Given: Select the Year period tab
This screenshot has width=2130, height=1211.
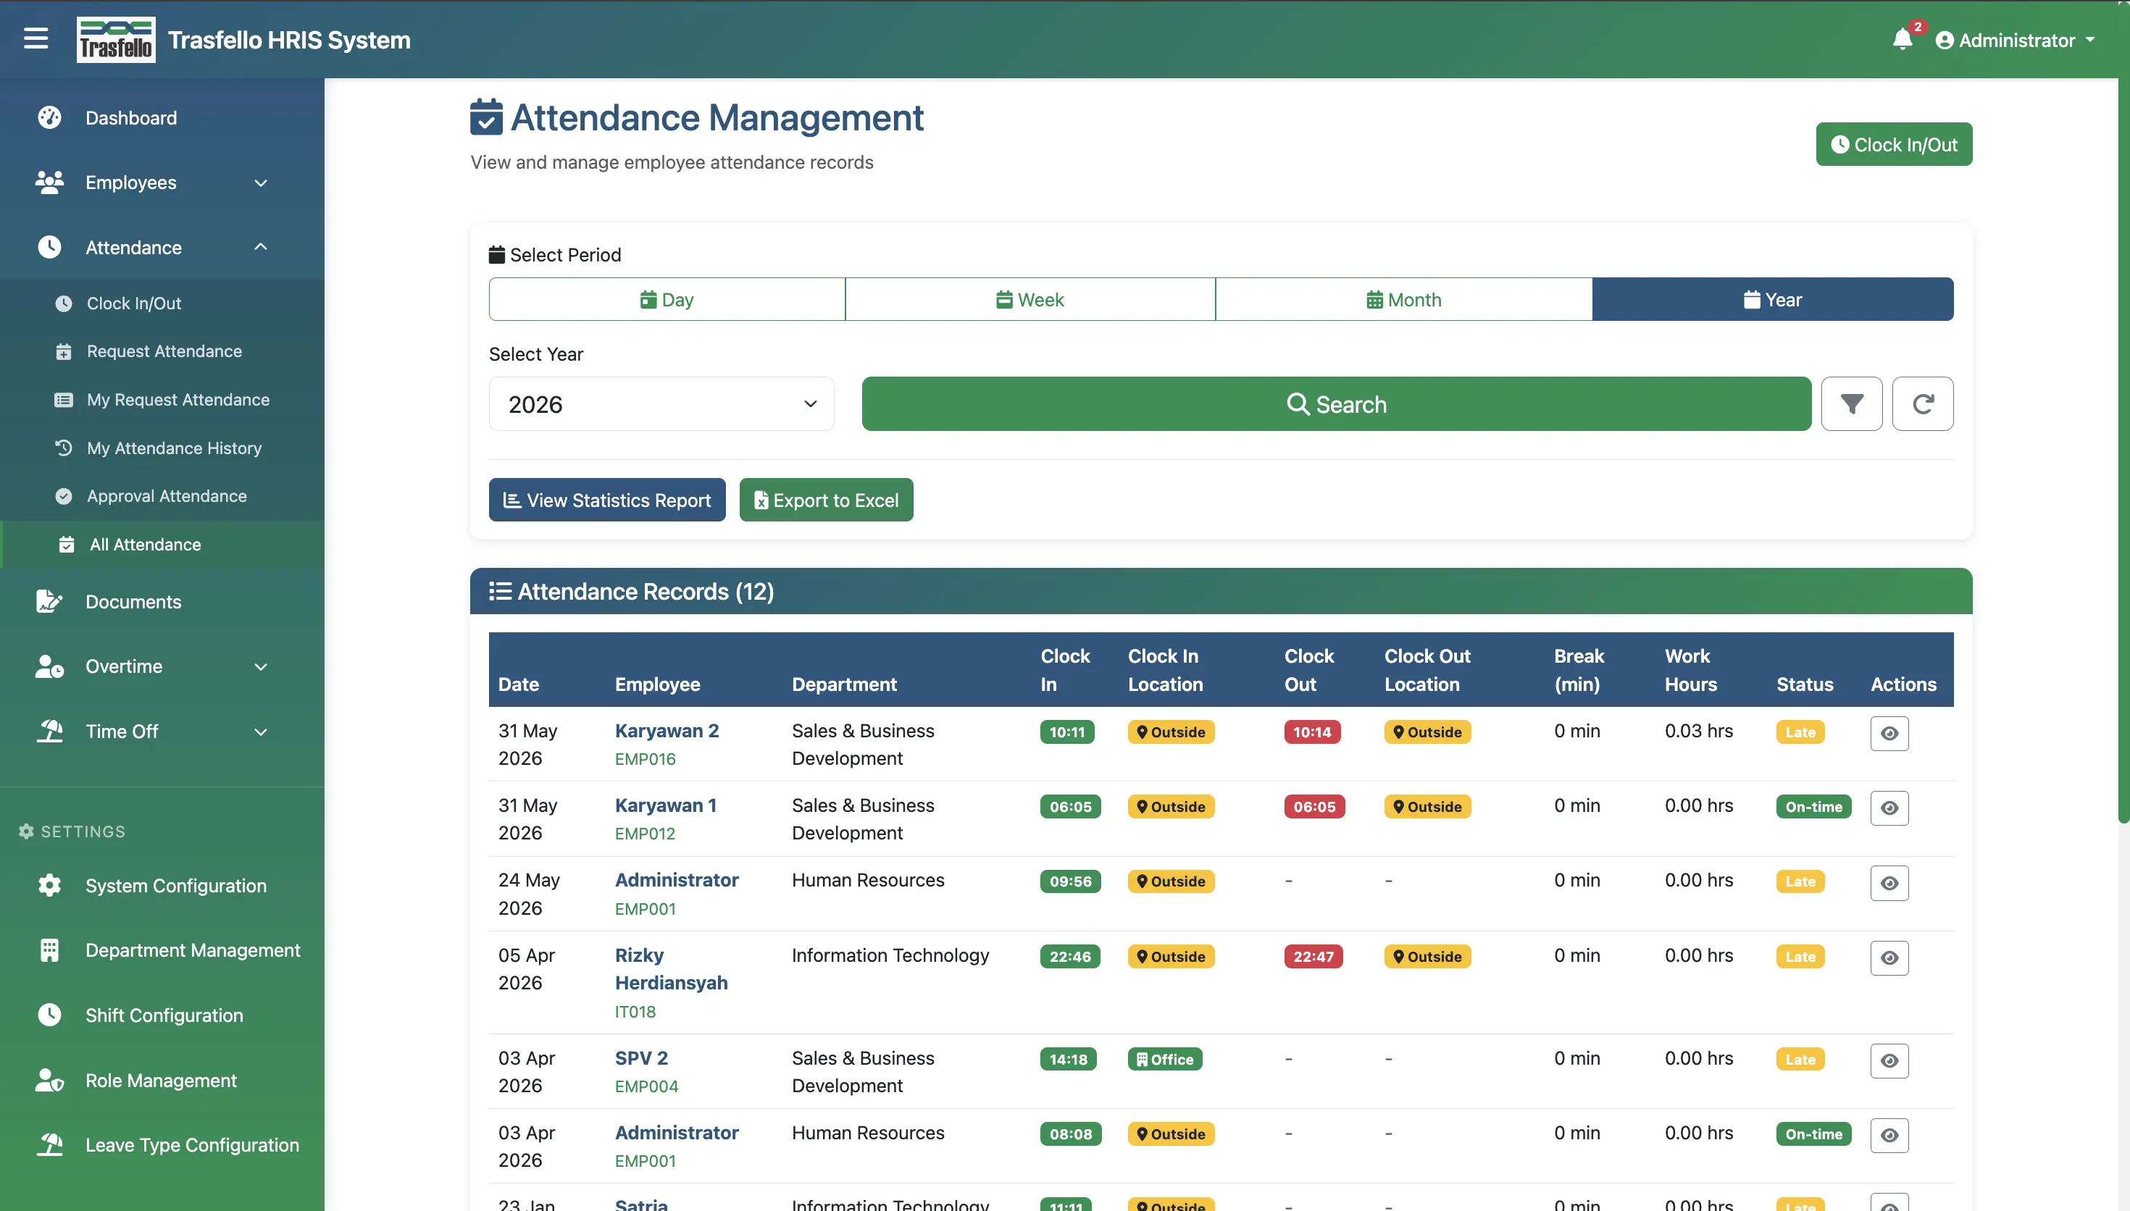Looking at the screenshot, I should click(x=1774, y=299).
